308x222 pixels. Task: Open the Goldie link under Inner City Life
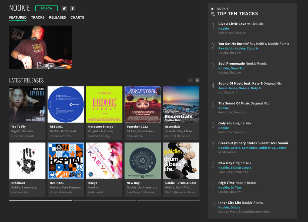click(236, 207)
